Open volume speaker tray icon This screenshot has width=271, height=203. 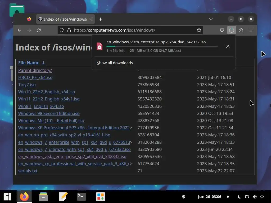pyautogui.click(x=255, y=197)
